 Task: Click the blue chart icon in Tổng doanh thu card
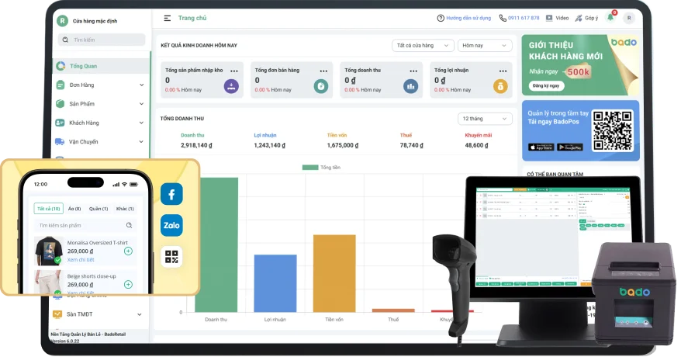(410, 86)
